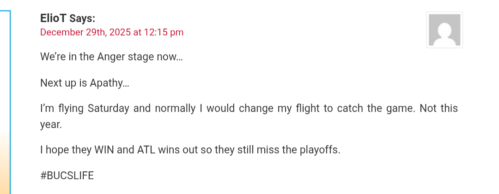Click the gray commenter avatar placeholder
Screen dimensions: 499x194
pos(444,30)
